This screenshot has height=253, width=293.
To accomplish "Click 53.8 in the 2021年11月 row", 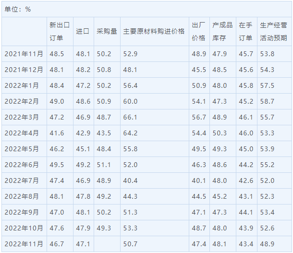I will 267,54.
